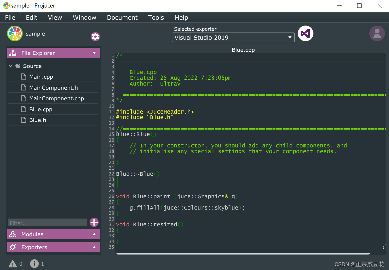Collapse the Source folder in the tree
389x270 pixels.
point(10,66)
